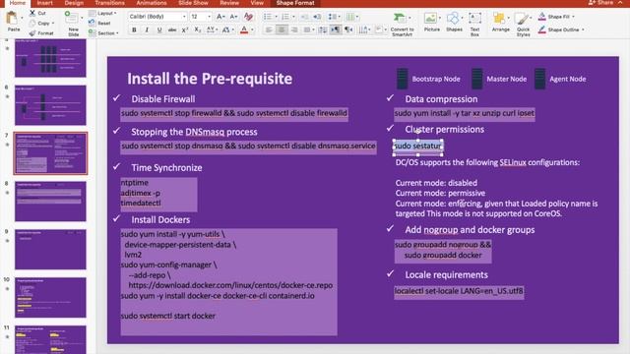This screenshot has height=354, width=630.
Task: Click the Reset slide icon
Action: tap(92, 23)
